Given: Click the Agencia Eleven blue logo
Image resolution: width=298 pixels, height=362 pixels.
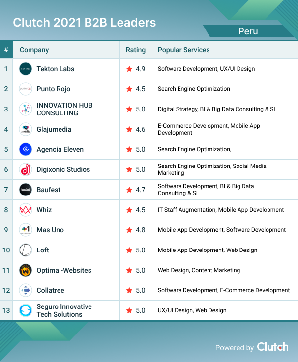Looking at the screenshot, I should 26,149.
